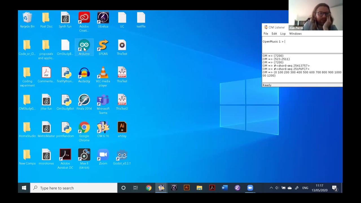This screenshot has width=361, height=203.
Task: Click the OpenMusic 1 > prompt input area
Action: pyautogui.click(x=302, y=45)
